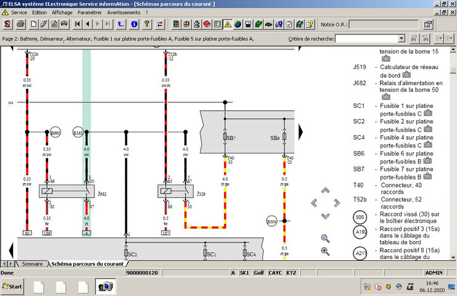Open the Avertissements menu

123,12
